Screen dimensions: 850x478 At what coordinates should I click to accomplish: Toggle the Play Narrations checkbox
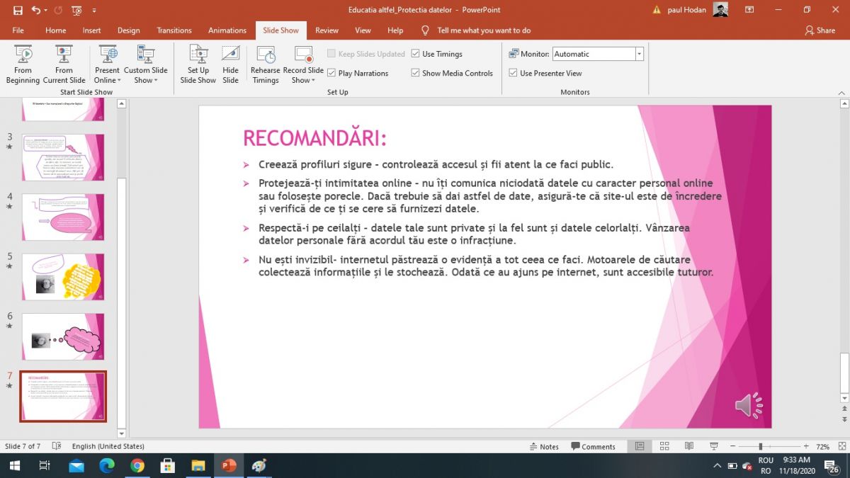pyautogui.click(x=331, y=73)
